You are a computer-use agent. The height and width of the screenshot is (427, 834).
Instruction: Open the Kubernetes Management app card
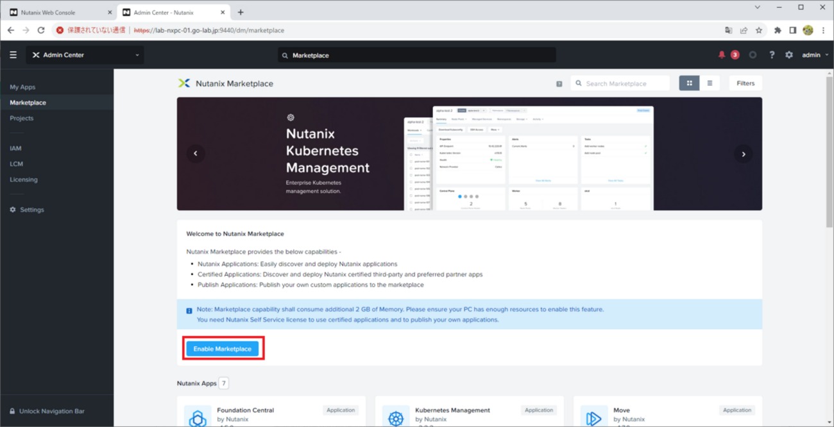coord(470,412)
